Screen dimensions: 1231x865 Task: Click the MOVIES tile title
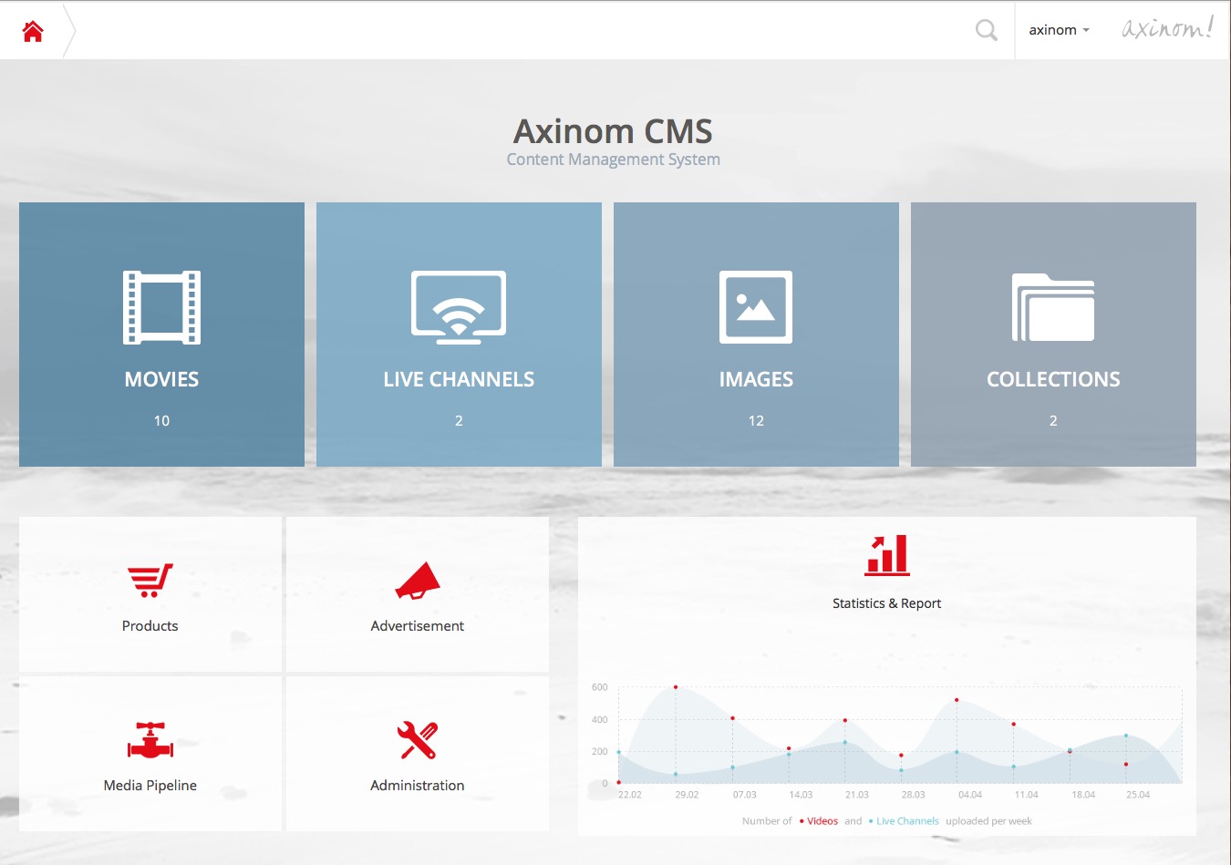(161, 379)
